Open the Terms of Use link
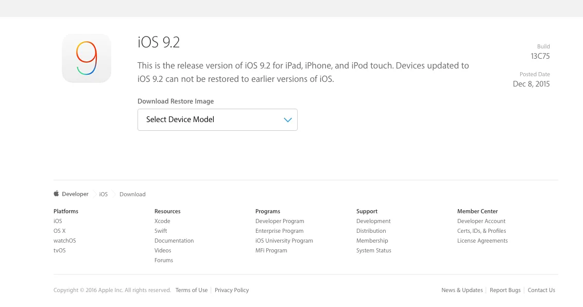Screen dimensions: 583x307 click(192, 290)
